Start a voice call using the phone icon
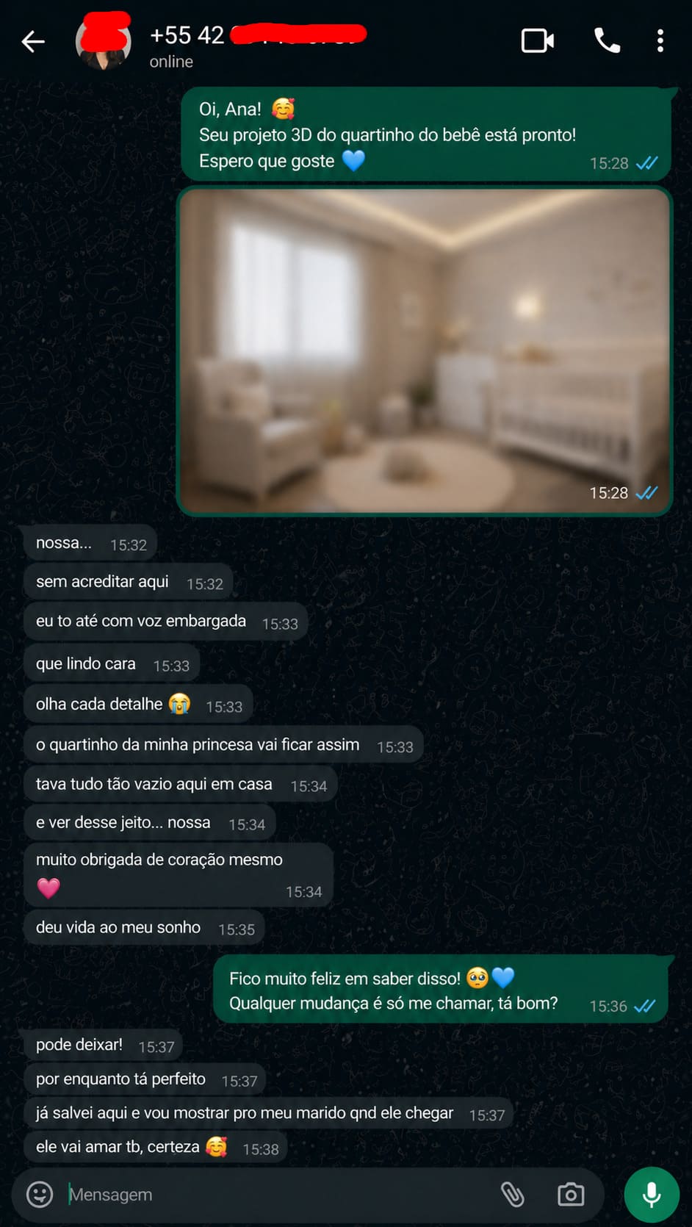The image size is (692, 1227). pos(607,41)
